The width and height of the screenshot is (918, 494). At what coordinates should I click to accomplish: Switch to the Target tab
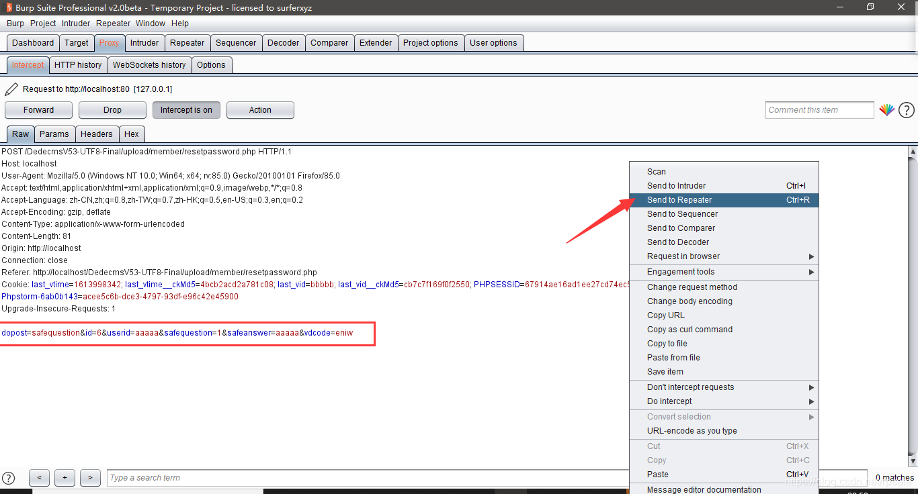pyautogui.click(x=77, y=43)
